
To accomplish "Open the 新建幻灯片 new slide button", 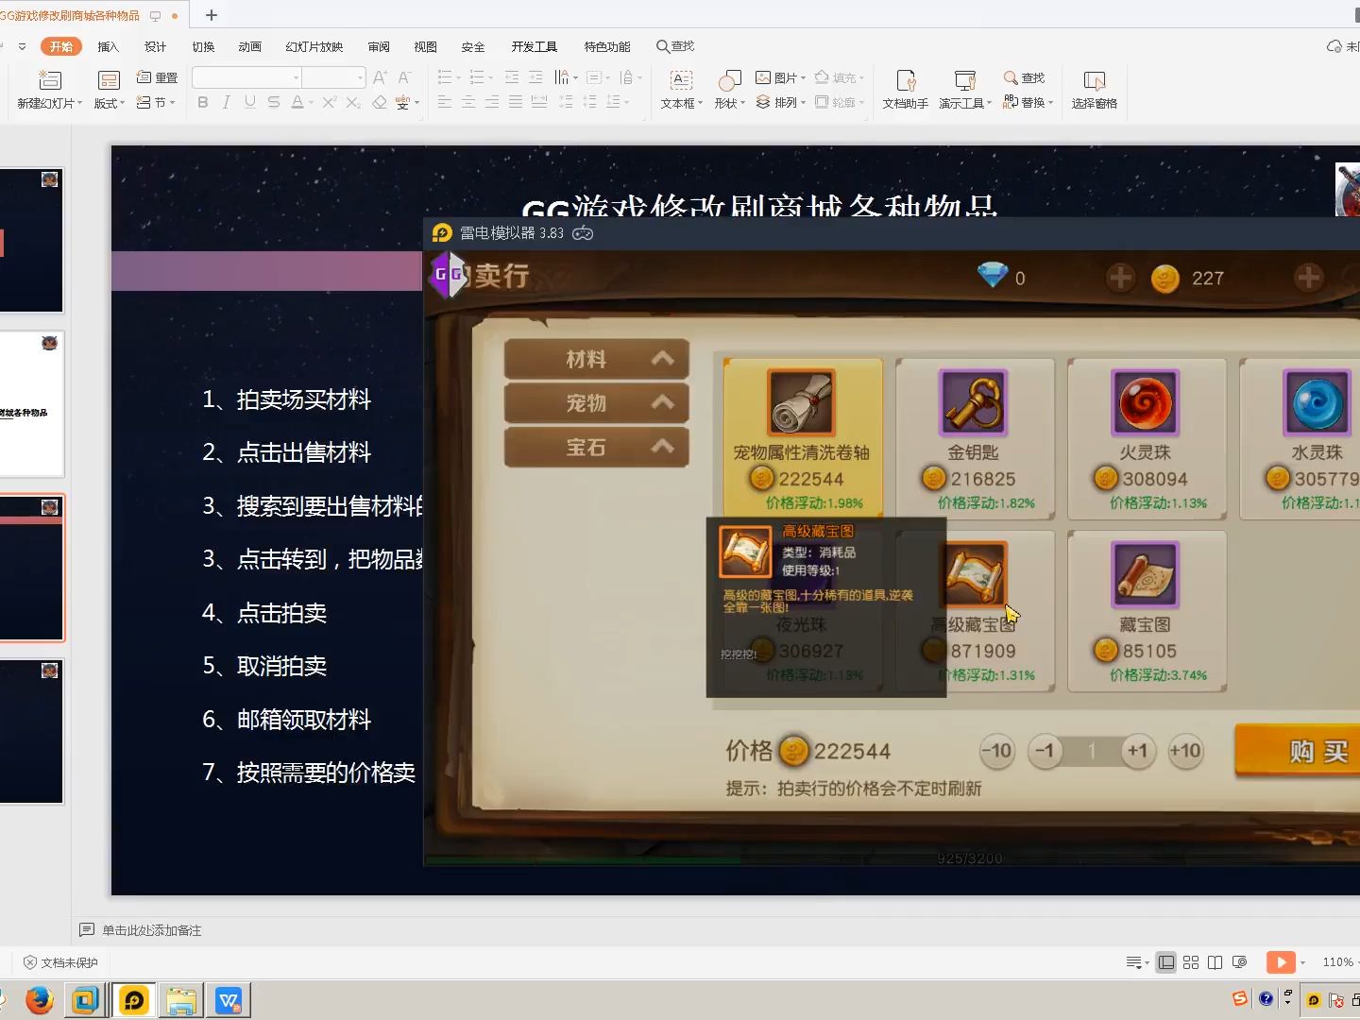I will pyautogui.click(x=49, y=90).
